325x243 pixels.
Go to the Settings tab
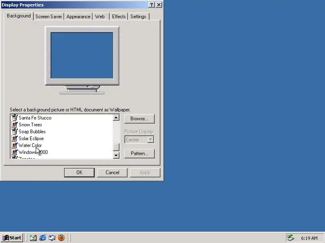tap(138, 17)
